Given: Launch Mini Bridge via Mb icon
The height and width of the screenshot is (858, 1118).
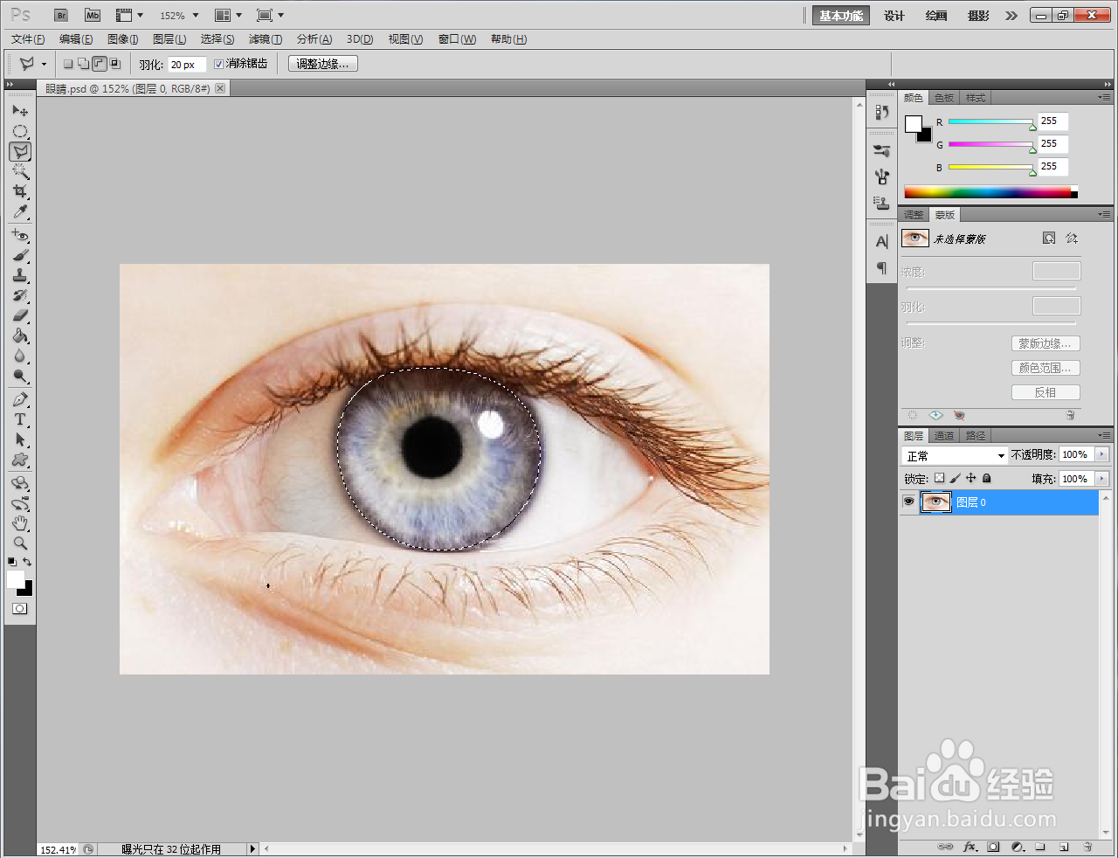Looking at the screenshot, I should [93, 15].
